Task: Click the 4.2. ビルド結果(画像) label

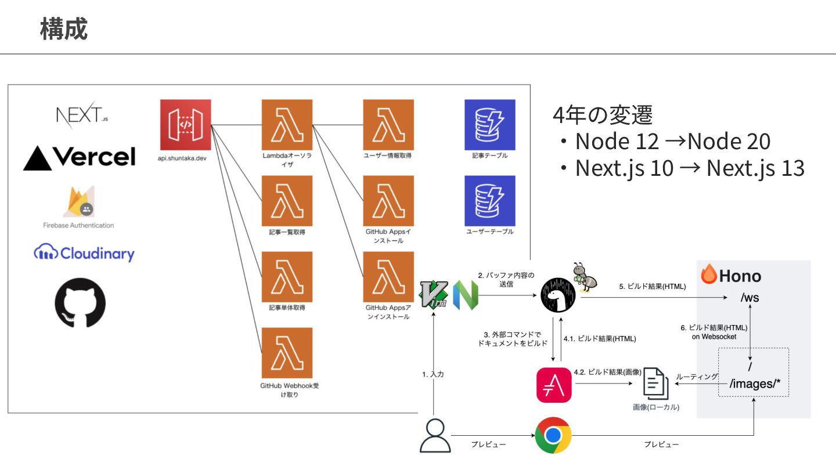Action: [607, 372]
